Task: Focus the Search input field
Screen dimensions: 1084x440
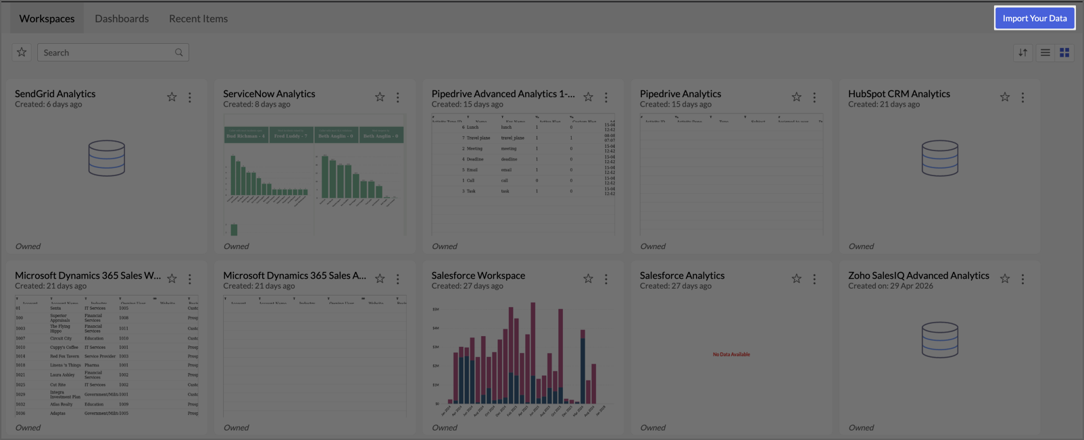Action: pos(113,53)
